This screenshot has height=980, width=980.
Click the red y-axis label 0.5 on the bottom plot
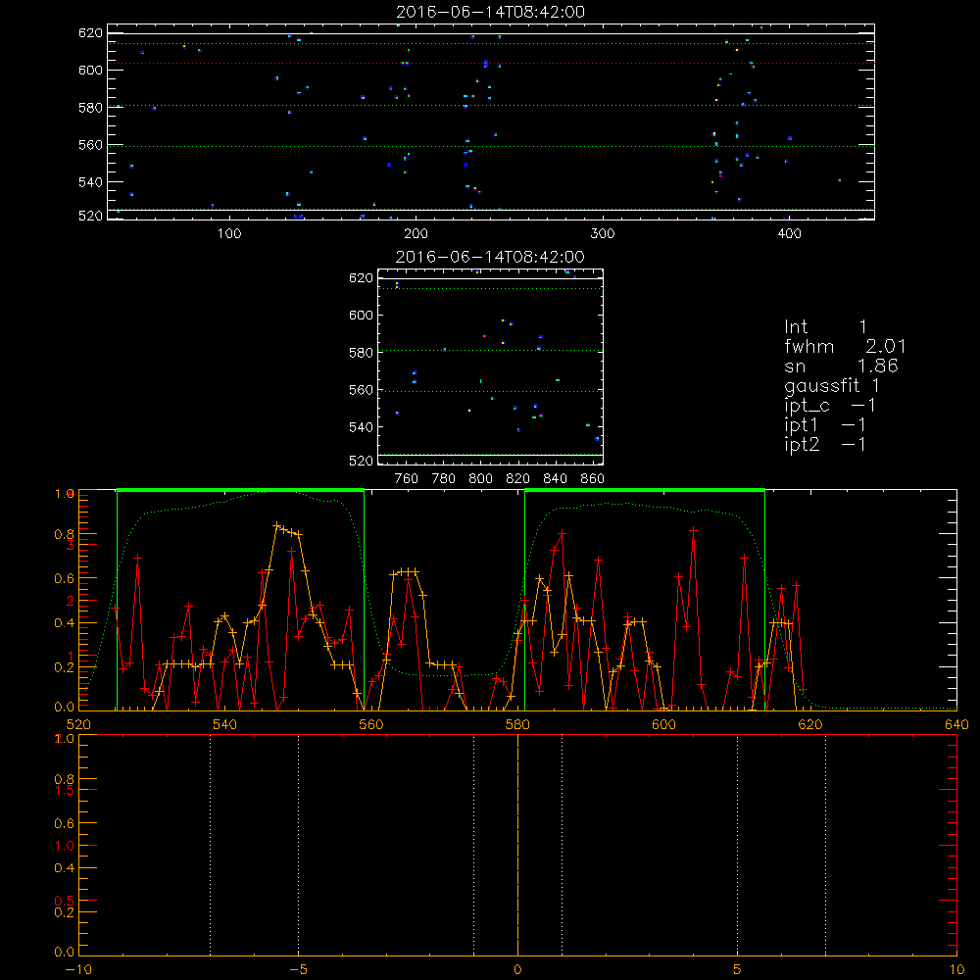64,901
